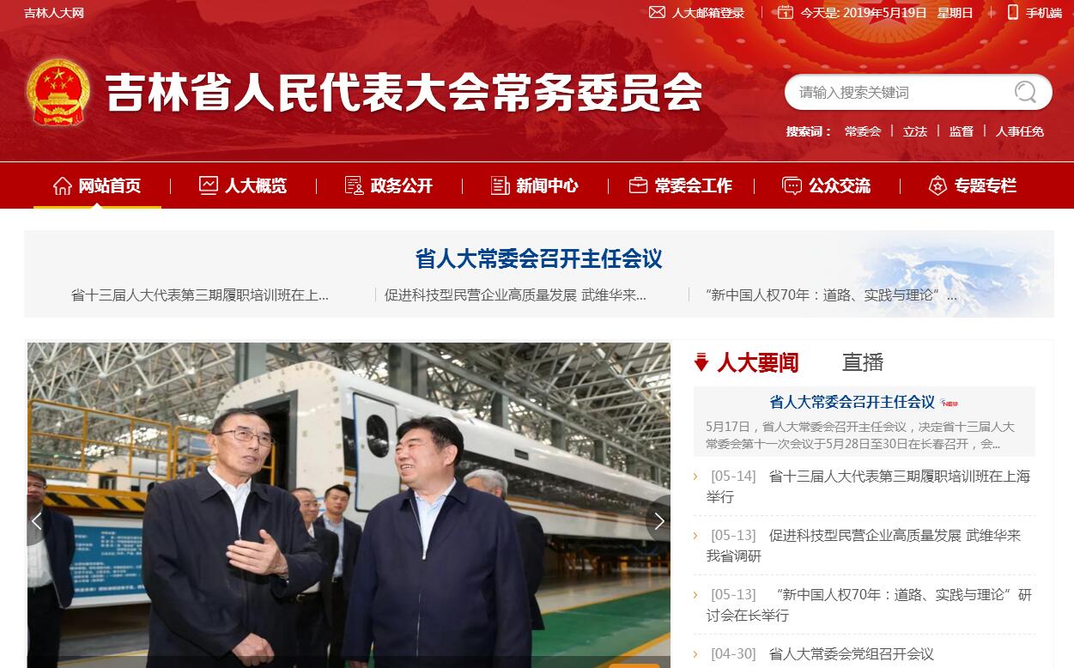Screen dimensions: 1074x668
Task: Click the national emblem logo
Action: click(x=58, y=92)
